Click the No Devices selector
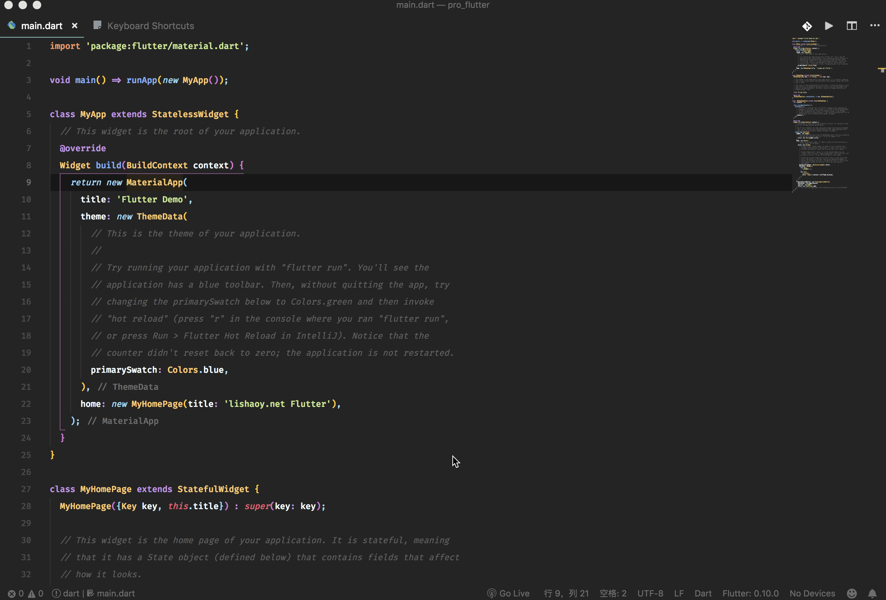The width and height of the screenshot is (886, 600). click(x=812, y=594)
